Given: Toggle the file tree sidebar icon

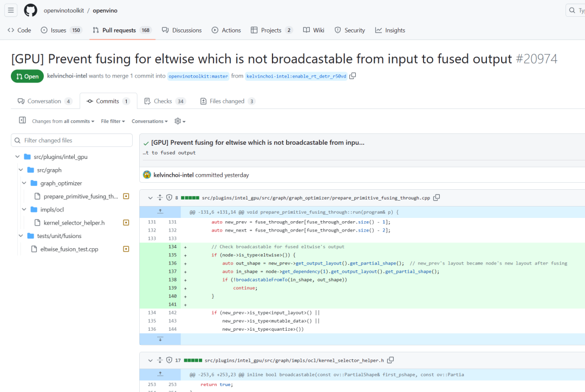Looking at the screenshot, I should click(22, 120).
